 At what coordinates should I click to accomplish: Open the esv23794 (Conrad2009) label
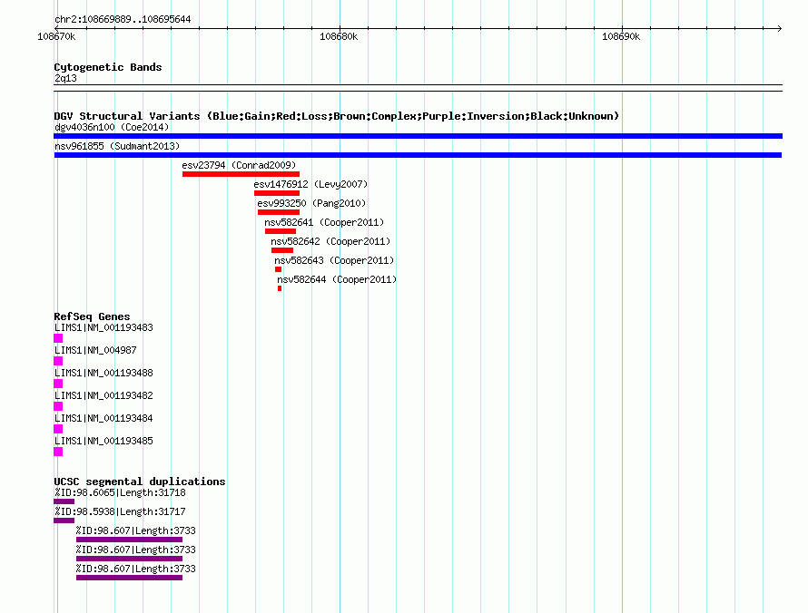point(239,165)
